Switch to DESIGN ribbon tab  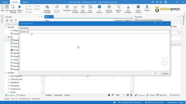(15, 2)
